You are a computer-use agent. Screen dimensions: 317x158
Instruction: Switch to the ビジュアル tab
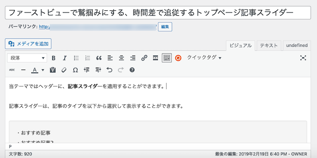241,46
